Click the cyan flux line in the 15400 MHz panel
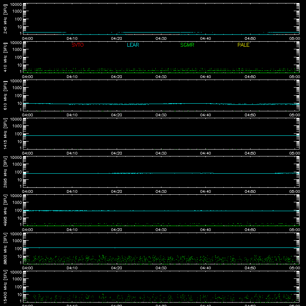Viewport: 306px width, 306px height. (x=161, y=291)
